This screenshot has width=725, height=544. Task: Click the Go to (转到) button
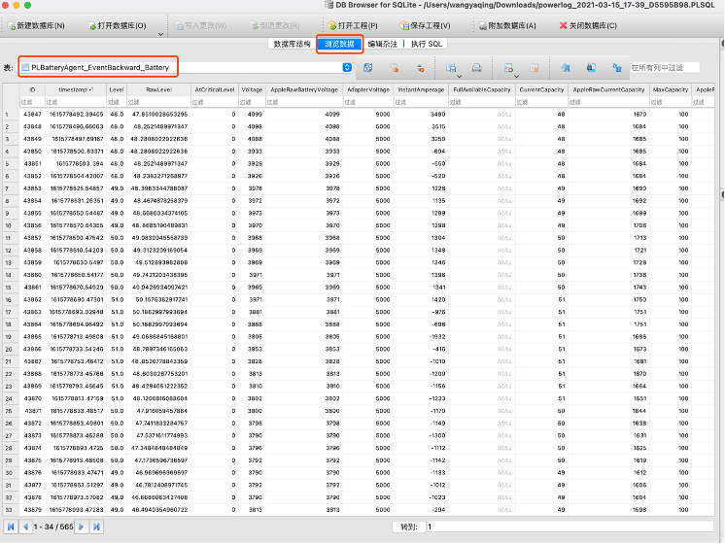tap(409, 527)
